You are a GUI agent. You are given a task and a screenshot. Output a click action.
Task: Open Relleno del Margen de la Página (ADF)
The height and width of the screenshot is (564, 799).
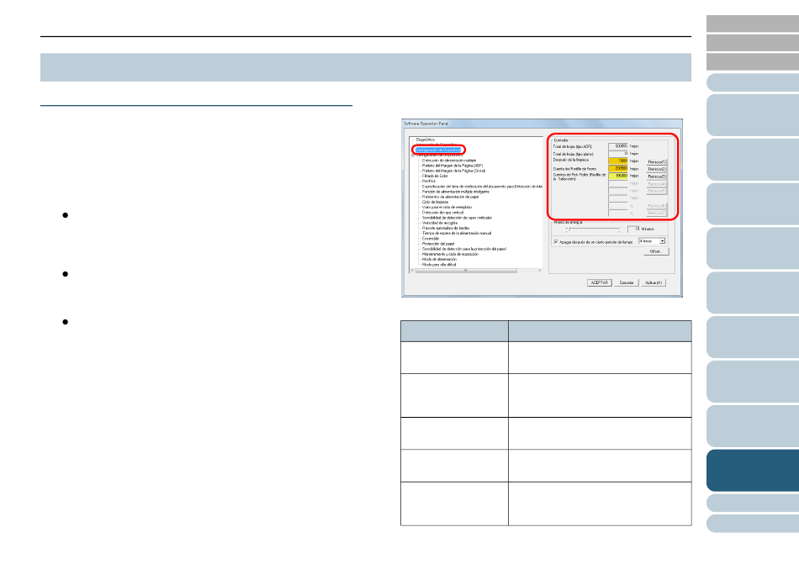[x=452, y=166]
